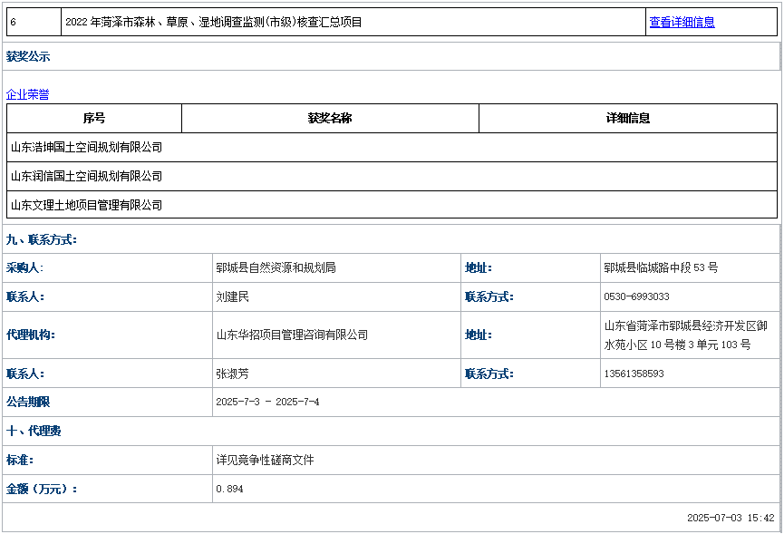784x534 pixels.
Task: Click the 获奖名称 column header
Action: [x=330, y=118]
